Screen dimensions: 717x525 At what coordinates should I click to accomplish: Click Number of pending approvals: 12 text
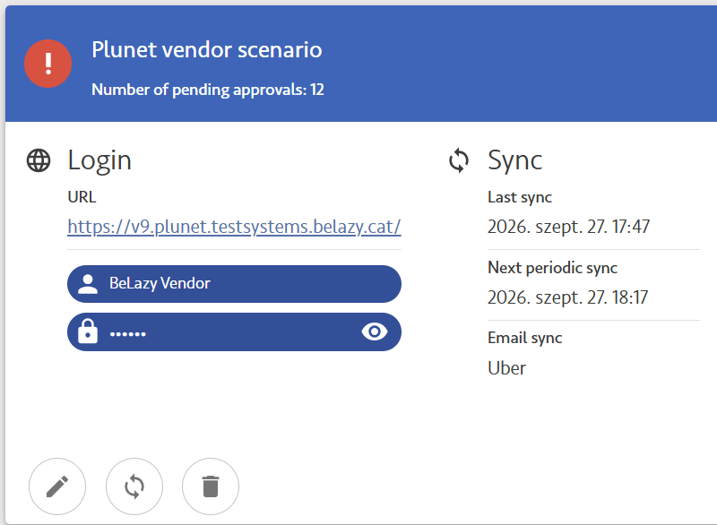(208, 90)
